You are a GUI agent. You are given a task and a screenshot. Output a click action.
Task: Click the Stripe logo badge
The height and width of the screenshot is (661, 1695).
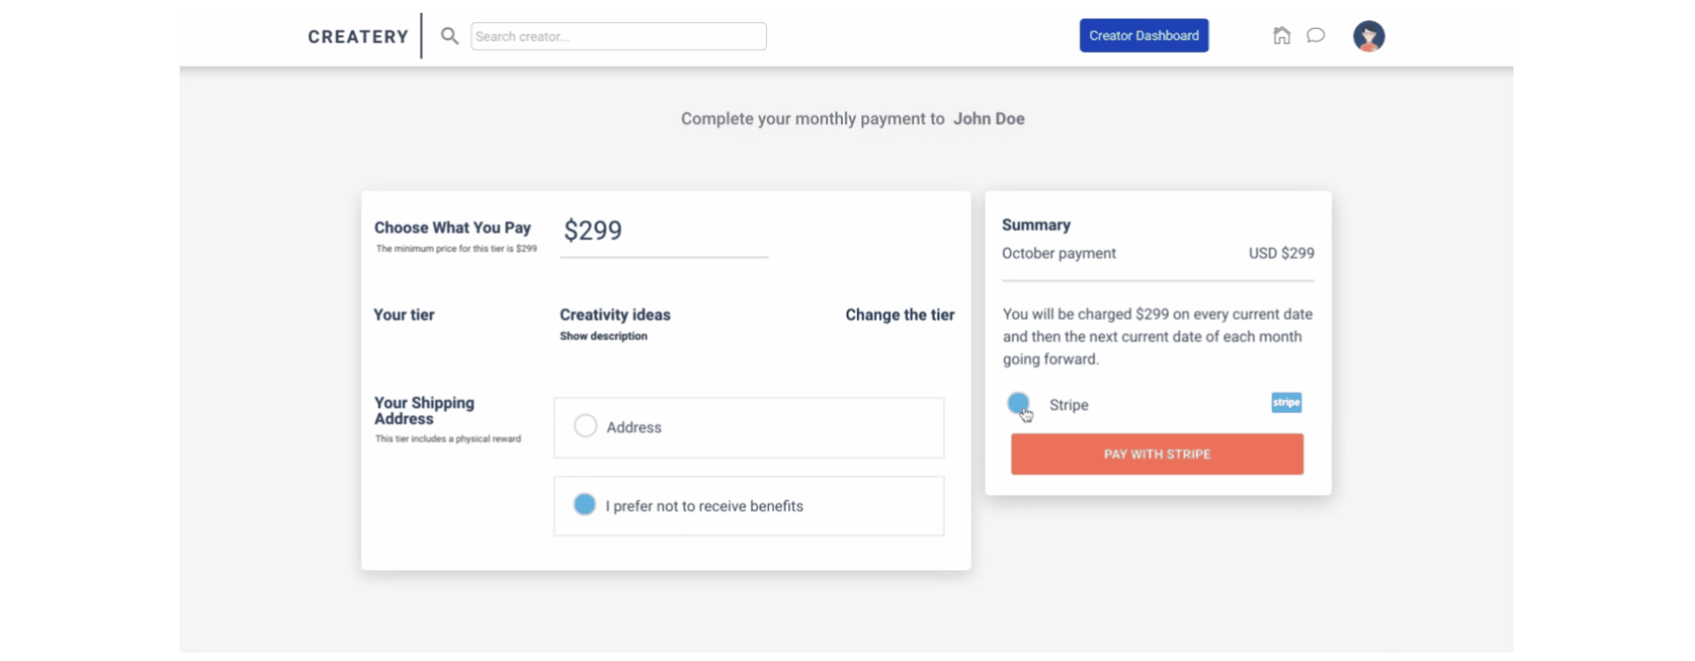pos(1286,403)
